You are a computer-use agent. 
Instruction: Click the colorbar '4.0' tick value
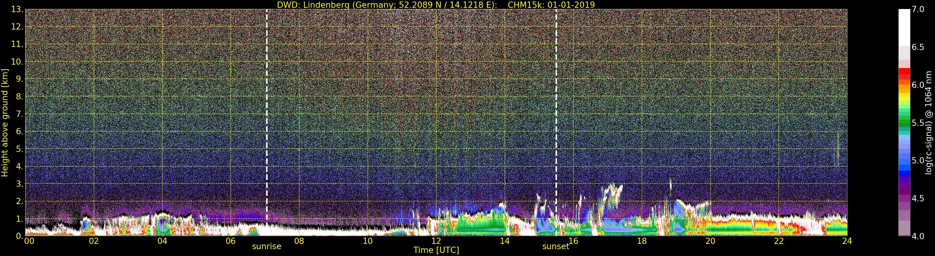click(x=918, y=236)
